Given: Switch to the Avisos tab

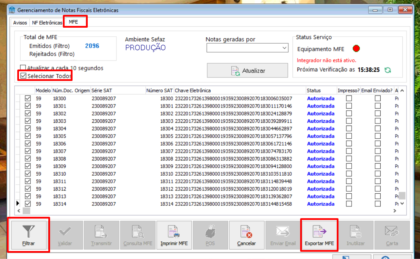Looking at the screenshot, I should [x=20, y=23].
